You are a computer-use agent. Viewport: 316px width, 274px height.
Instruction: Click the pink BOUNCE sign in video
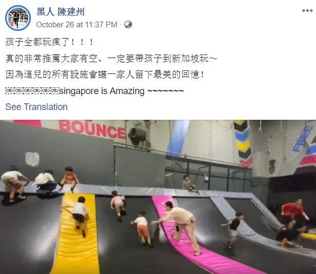(92, 129)
